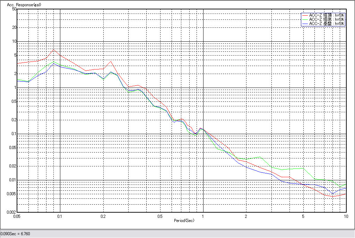Click the 0.002 label on the Y axis

coord(12,212)
